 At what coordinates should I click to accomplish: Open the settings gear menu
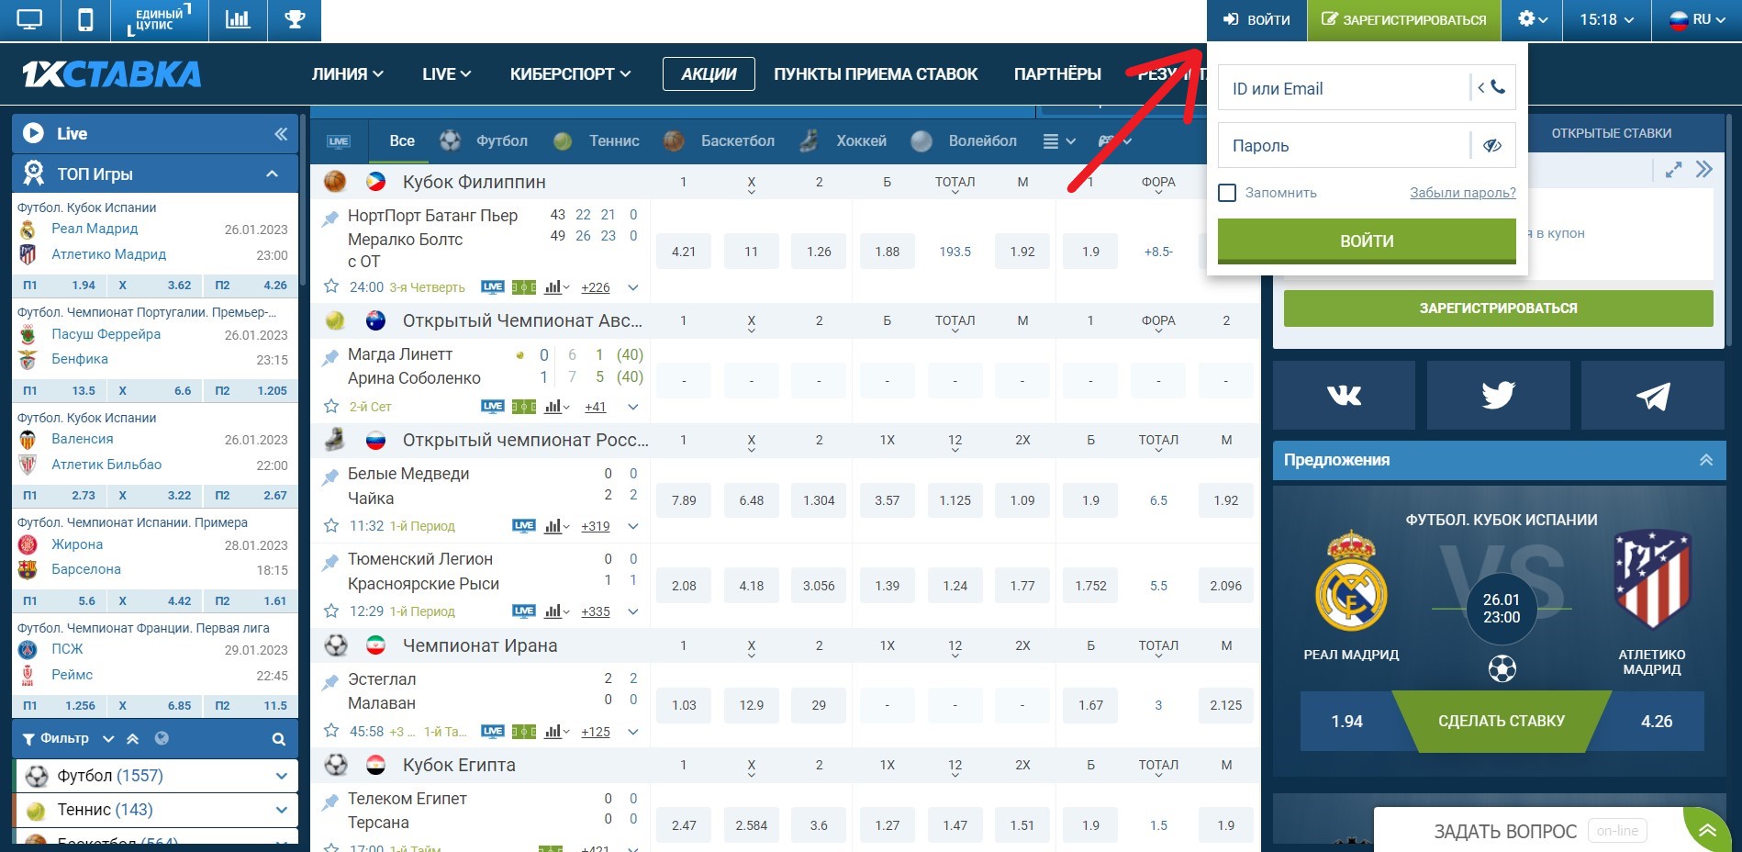pos(1533,19)
